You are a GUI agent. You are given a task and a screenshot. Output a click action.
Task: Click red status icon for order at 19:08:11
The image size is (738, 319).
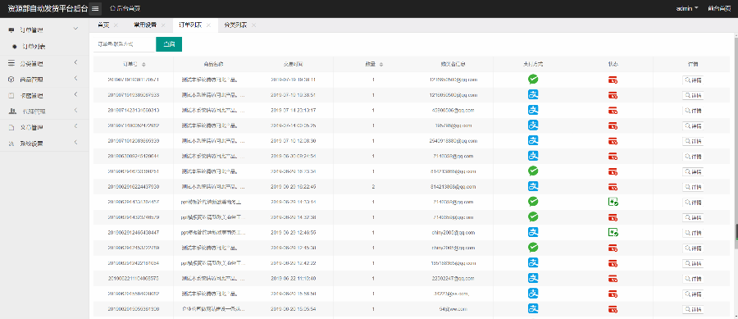click(613, 80)
